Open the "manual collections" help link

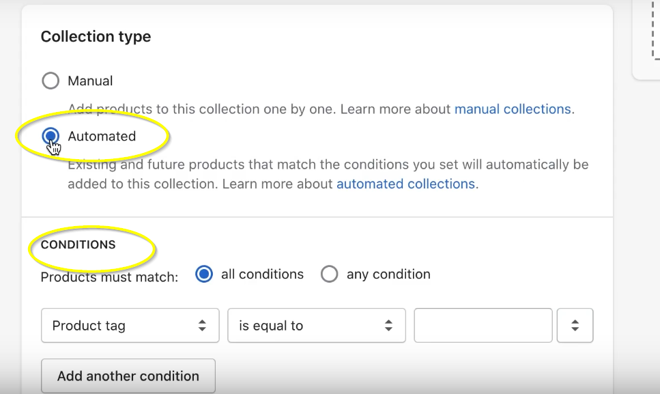coord(513,109)
